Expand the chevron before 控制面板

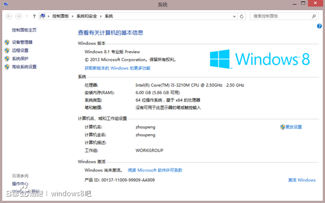(x=49, y=16)
